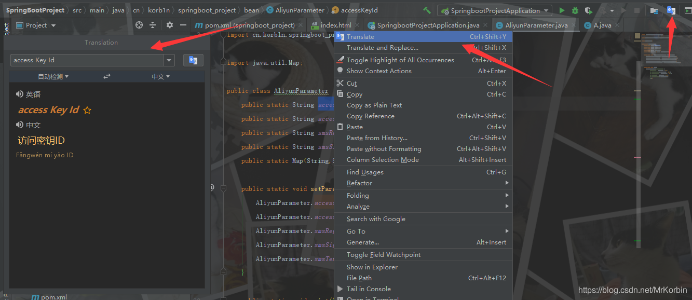The width and height of the screenshot is (692, 300).
Task: Expand the Analyze submenu
Action: (423, 206)
